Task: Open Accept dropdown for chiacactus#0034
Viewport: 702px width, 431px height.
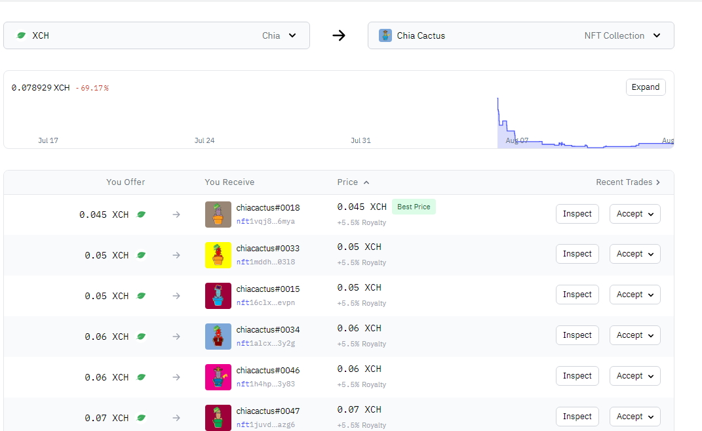Action: click(x=635, y=335)
